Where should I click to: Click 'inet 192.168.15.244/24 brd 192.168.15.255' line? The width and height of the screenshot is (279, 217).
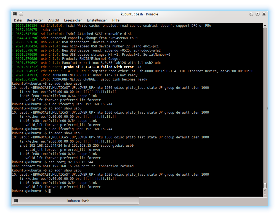77,146
